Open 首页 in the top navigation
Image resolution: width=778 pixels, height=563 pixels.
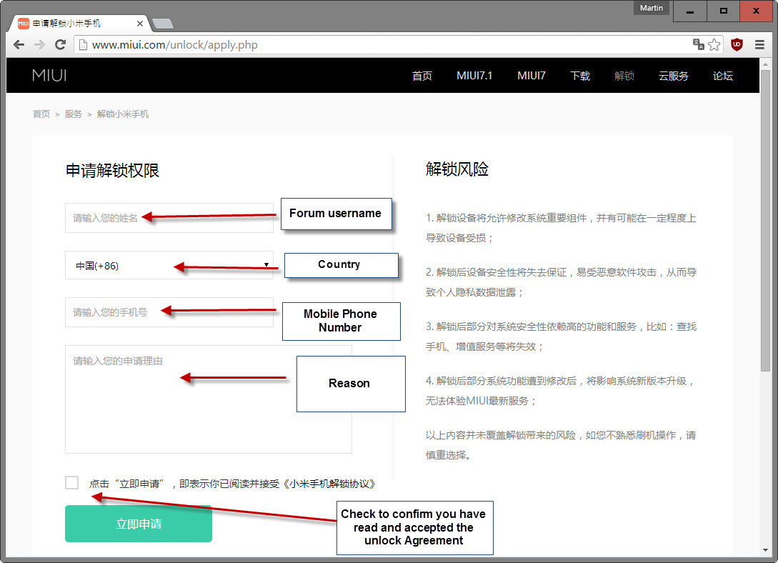point(422,76)
